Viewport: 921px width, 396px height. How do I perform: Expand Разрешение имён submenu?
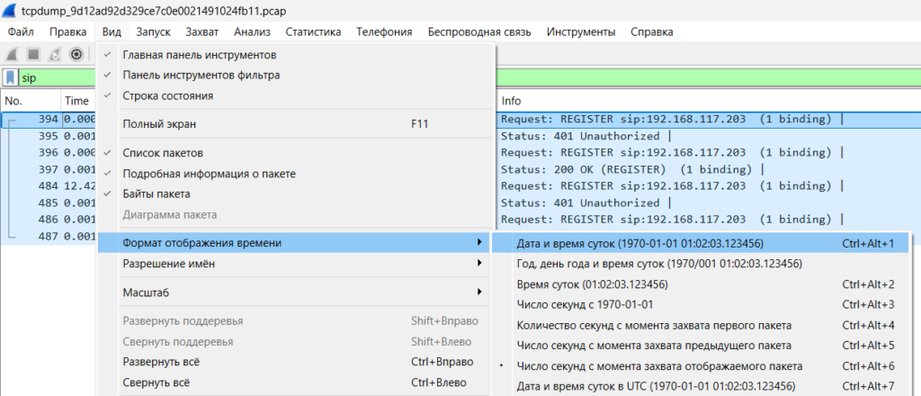coord(295,264)
